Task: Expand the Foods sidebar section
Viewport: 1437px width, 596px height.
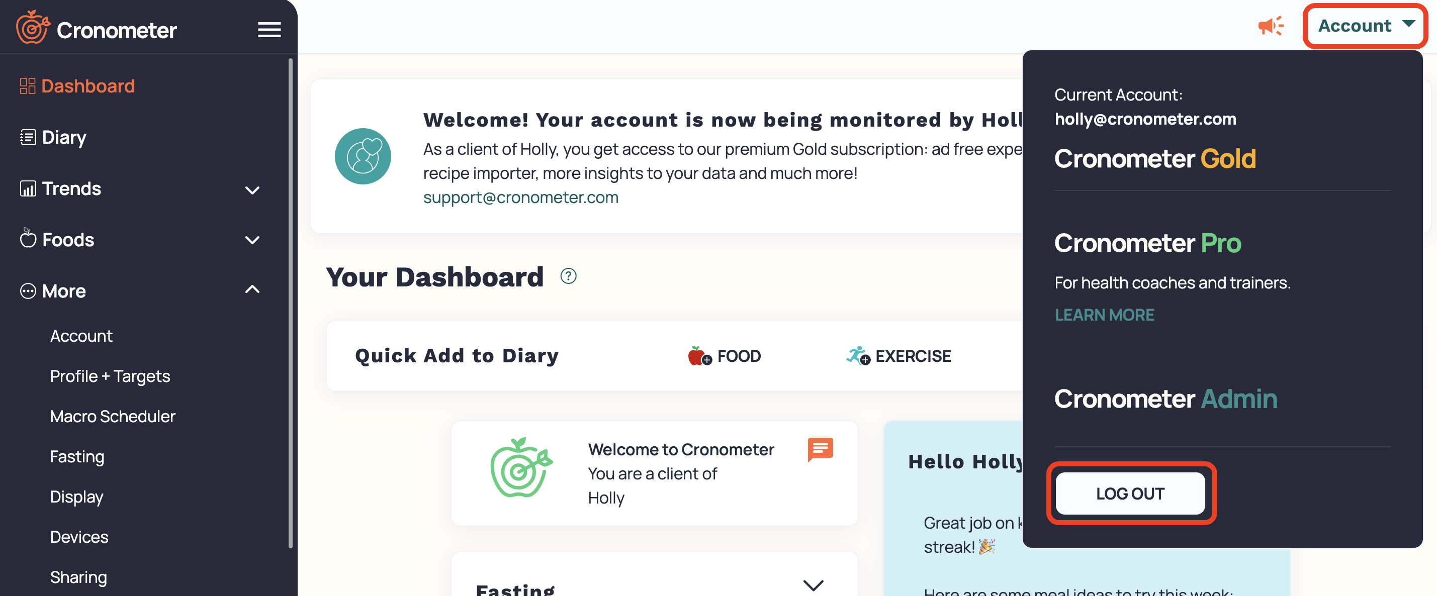Action: point(252,240)
